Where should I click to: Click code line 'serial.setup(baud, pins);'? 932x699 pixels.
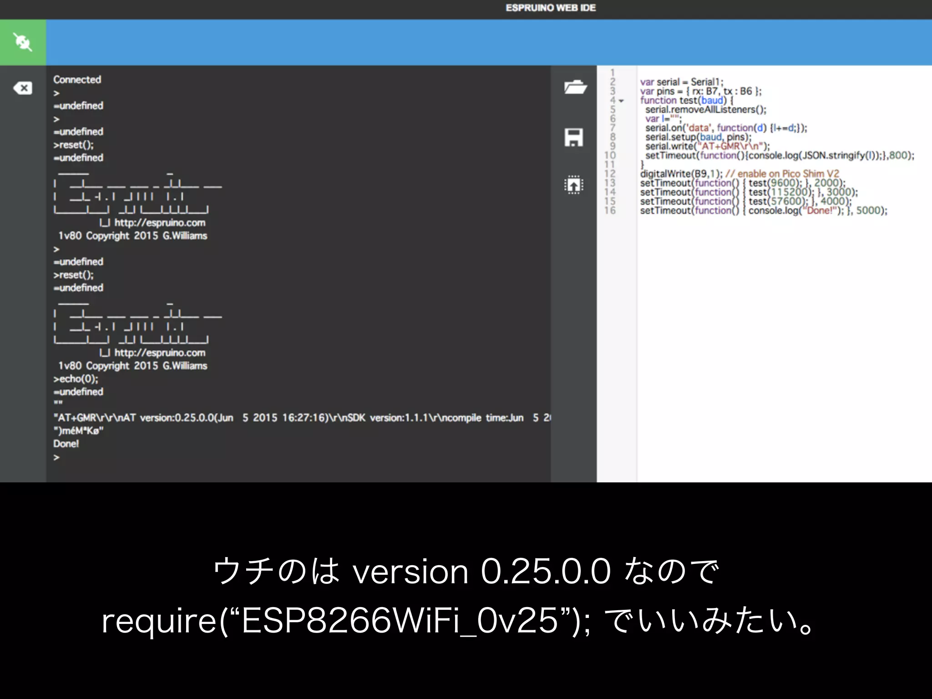[698, 137]
